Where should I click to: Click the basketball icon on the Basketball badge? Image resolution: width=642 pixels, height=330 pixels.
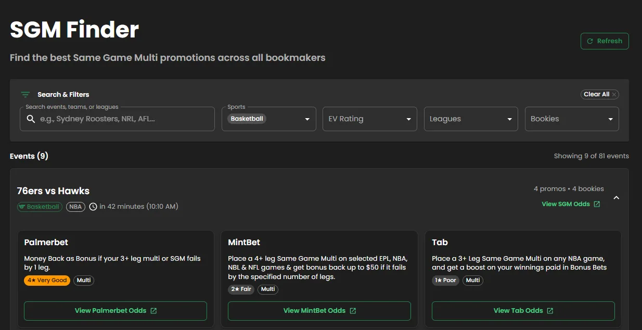(x=22, y=207)
